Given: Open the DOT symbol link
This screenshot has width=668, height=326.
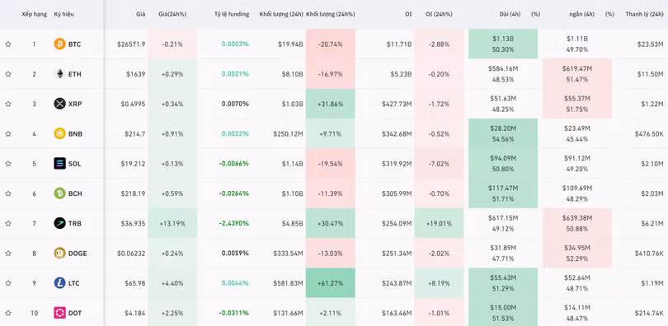Looking at the screenshot, I should coord(74,314).
